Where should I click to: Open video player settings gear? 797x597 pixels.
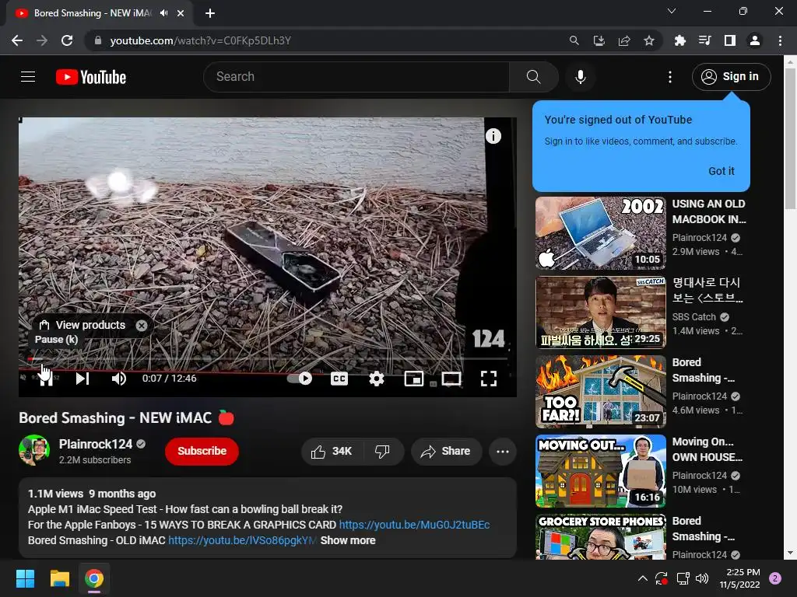click(376, 379)
